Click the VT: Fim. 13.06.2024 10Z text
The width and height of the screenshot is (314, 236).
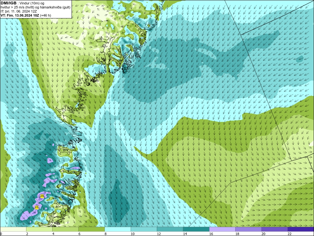point(20,15)
